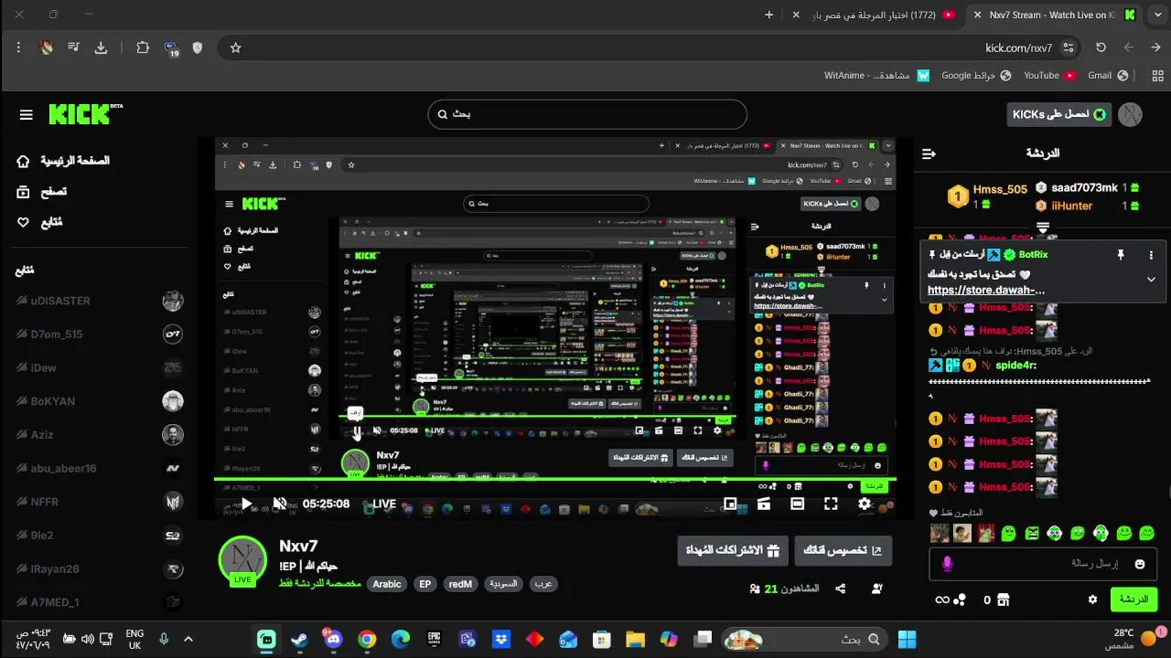The image size is (1171, 658).
Task: Select the EP tag
Action: [x=424, y=584]
